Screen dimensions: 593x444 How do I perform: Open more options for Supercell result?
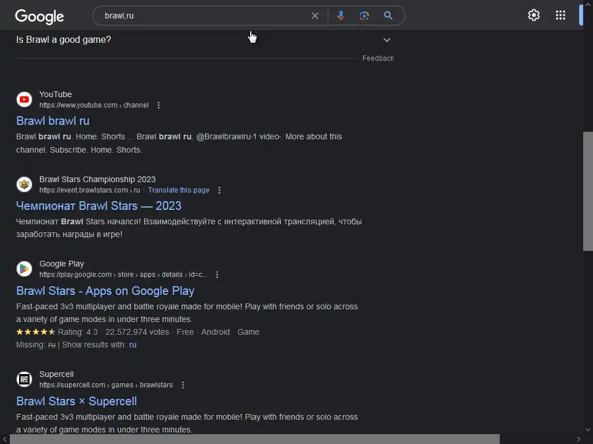183,385
